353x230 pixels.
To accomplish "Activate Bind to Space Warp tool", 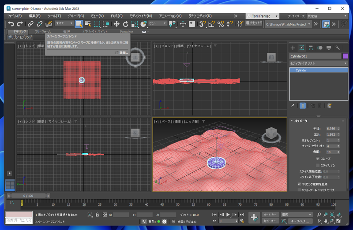I will tap(49, 24).
